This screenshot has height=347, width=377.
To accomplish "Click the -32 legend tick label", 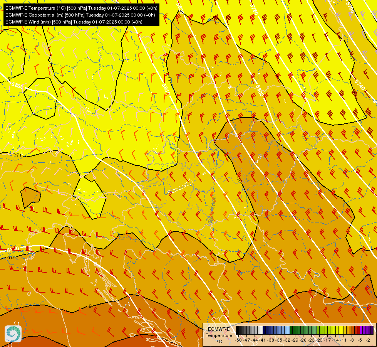I will coord(287,340).
